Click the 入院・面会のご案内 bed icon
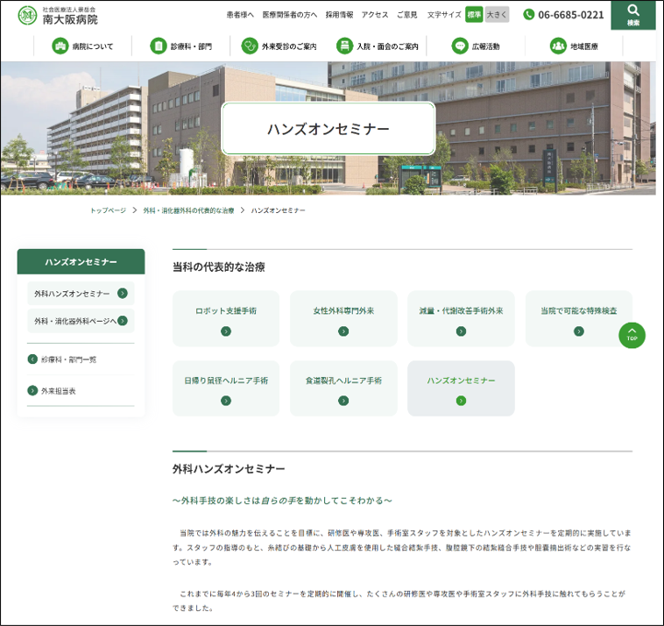This screenshot has height=626, width=664. (x=344, y=46)
